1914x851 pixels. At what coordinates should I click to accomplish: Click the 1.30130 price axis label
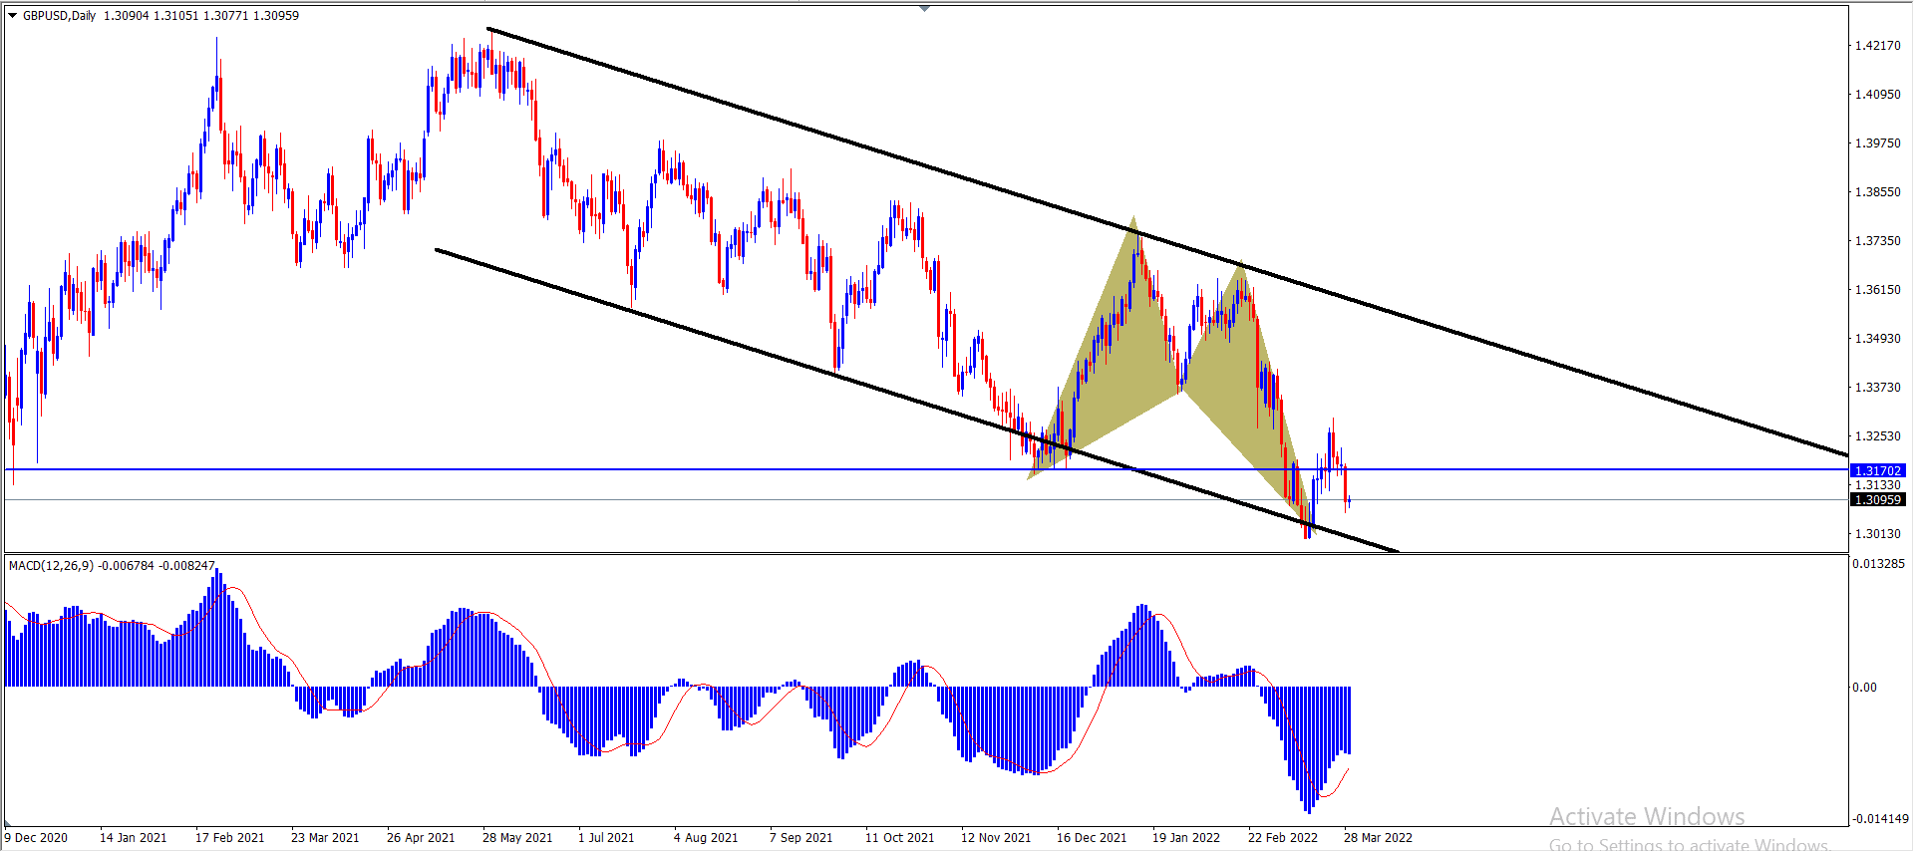click(x=1877, y=533)
